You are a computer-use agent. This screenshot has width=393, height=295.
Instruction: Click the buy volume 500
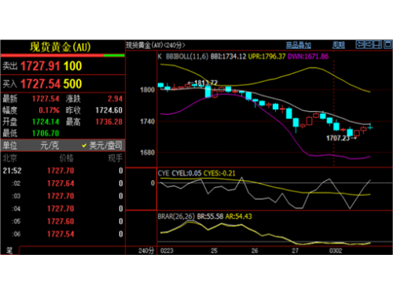[x=72, y=84]
